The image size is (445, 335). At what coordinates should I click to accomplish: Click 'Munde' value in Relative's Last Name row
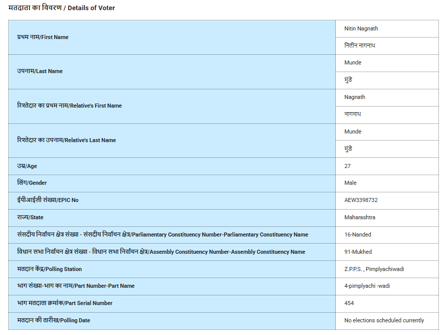353,131
